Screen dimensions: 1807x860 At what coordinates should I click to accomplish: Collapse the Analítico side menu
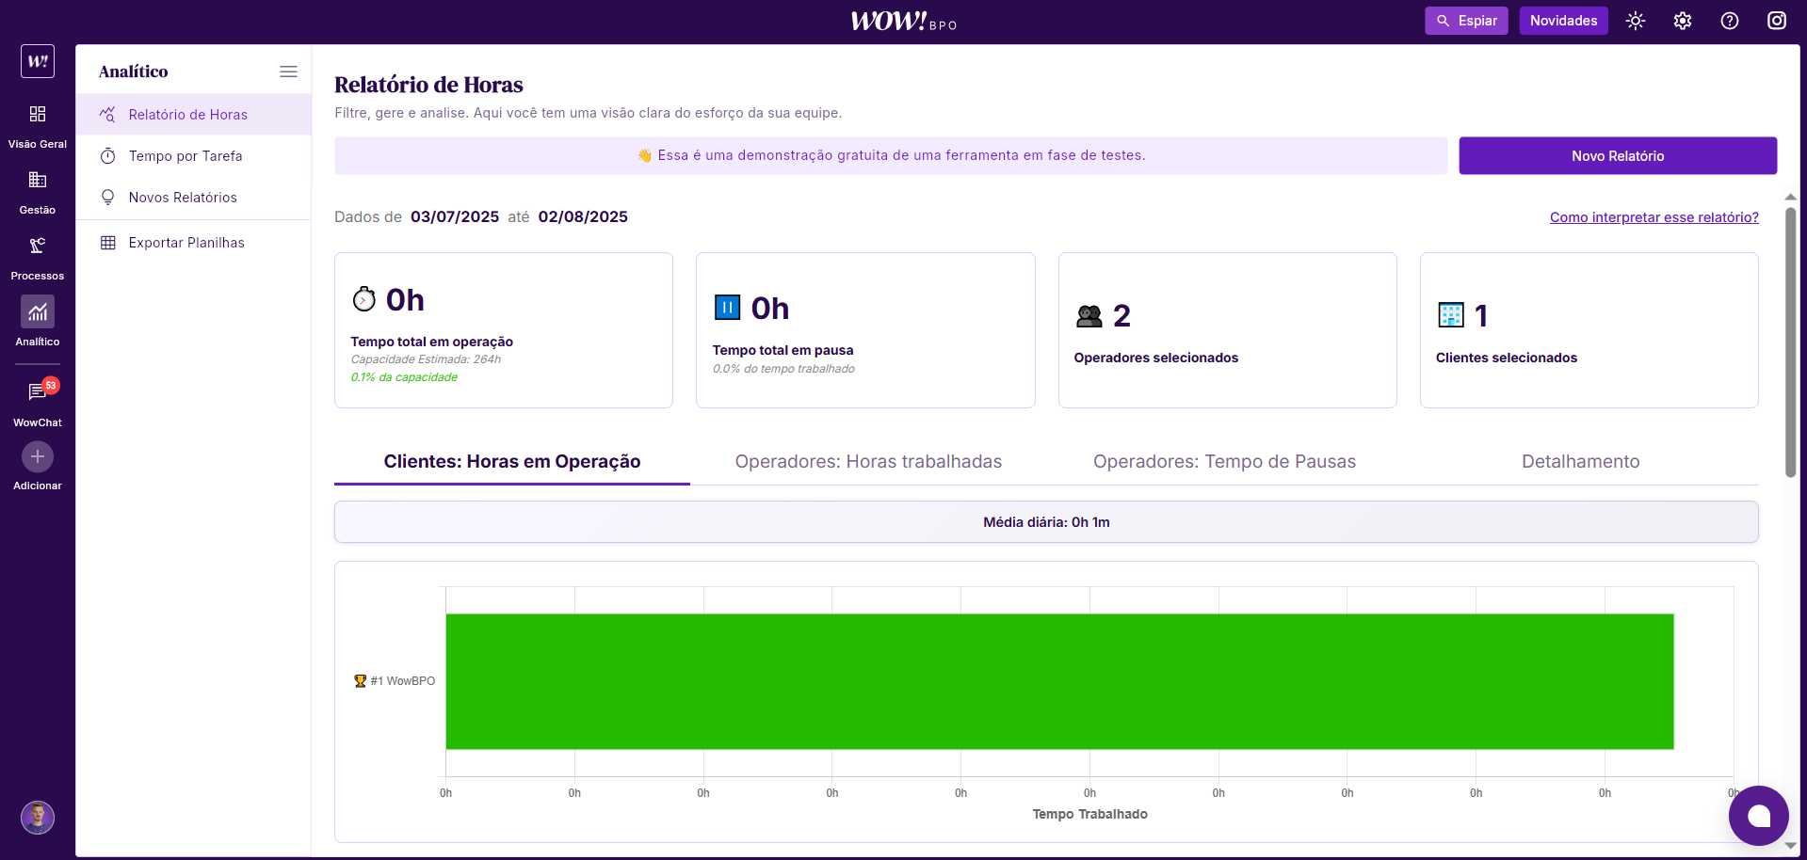[288, 72]
